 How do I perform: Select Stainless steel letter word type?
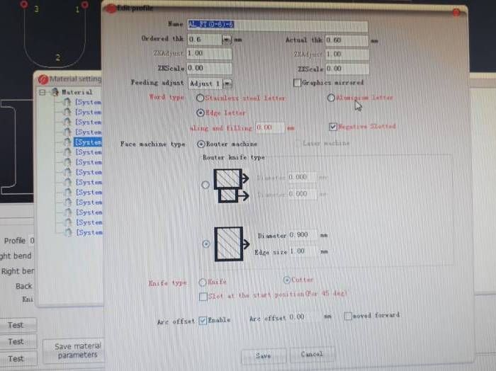(x=200, y=98)
